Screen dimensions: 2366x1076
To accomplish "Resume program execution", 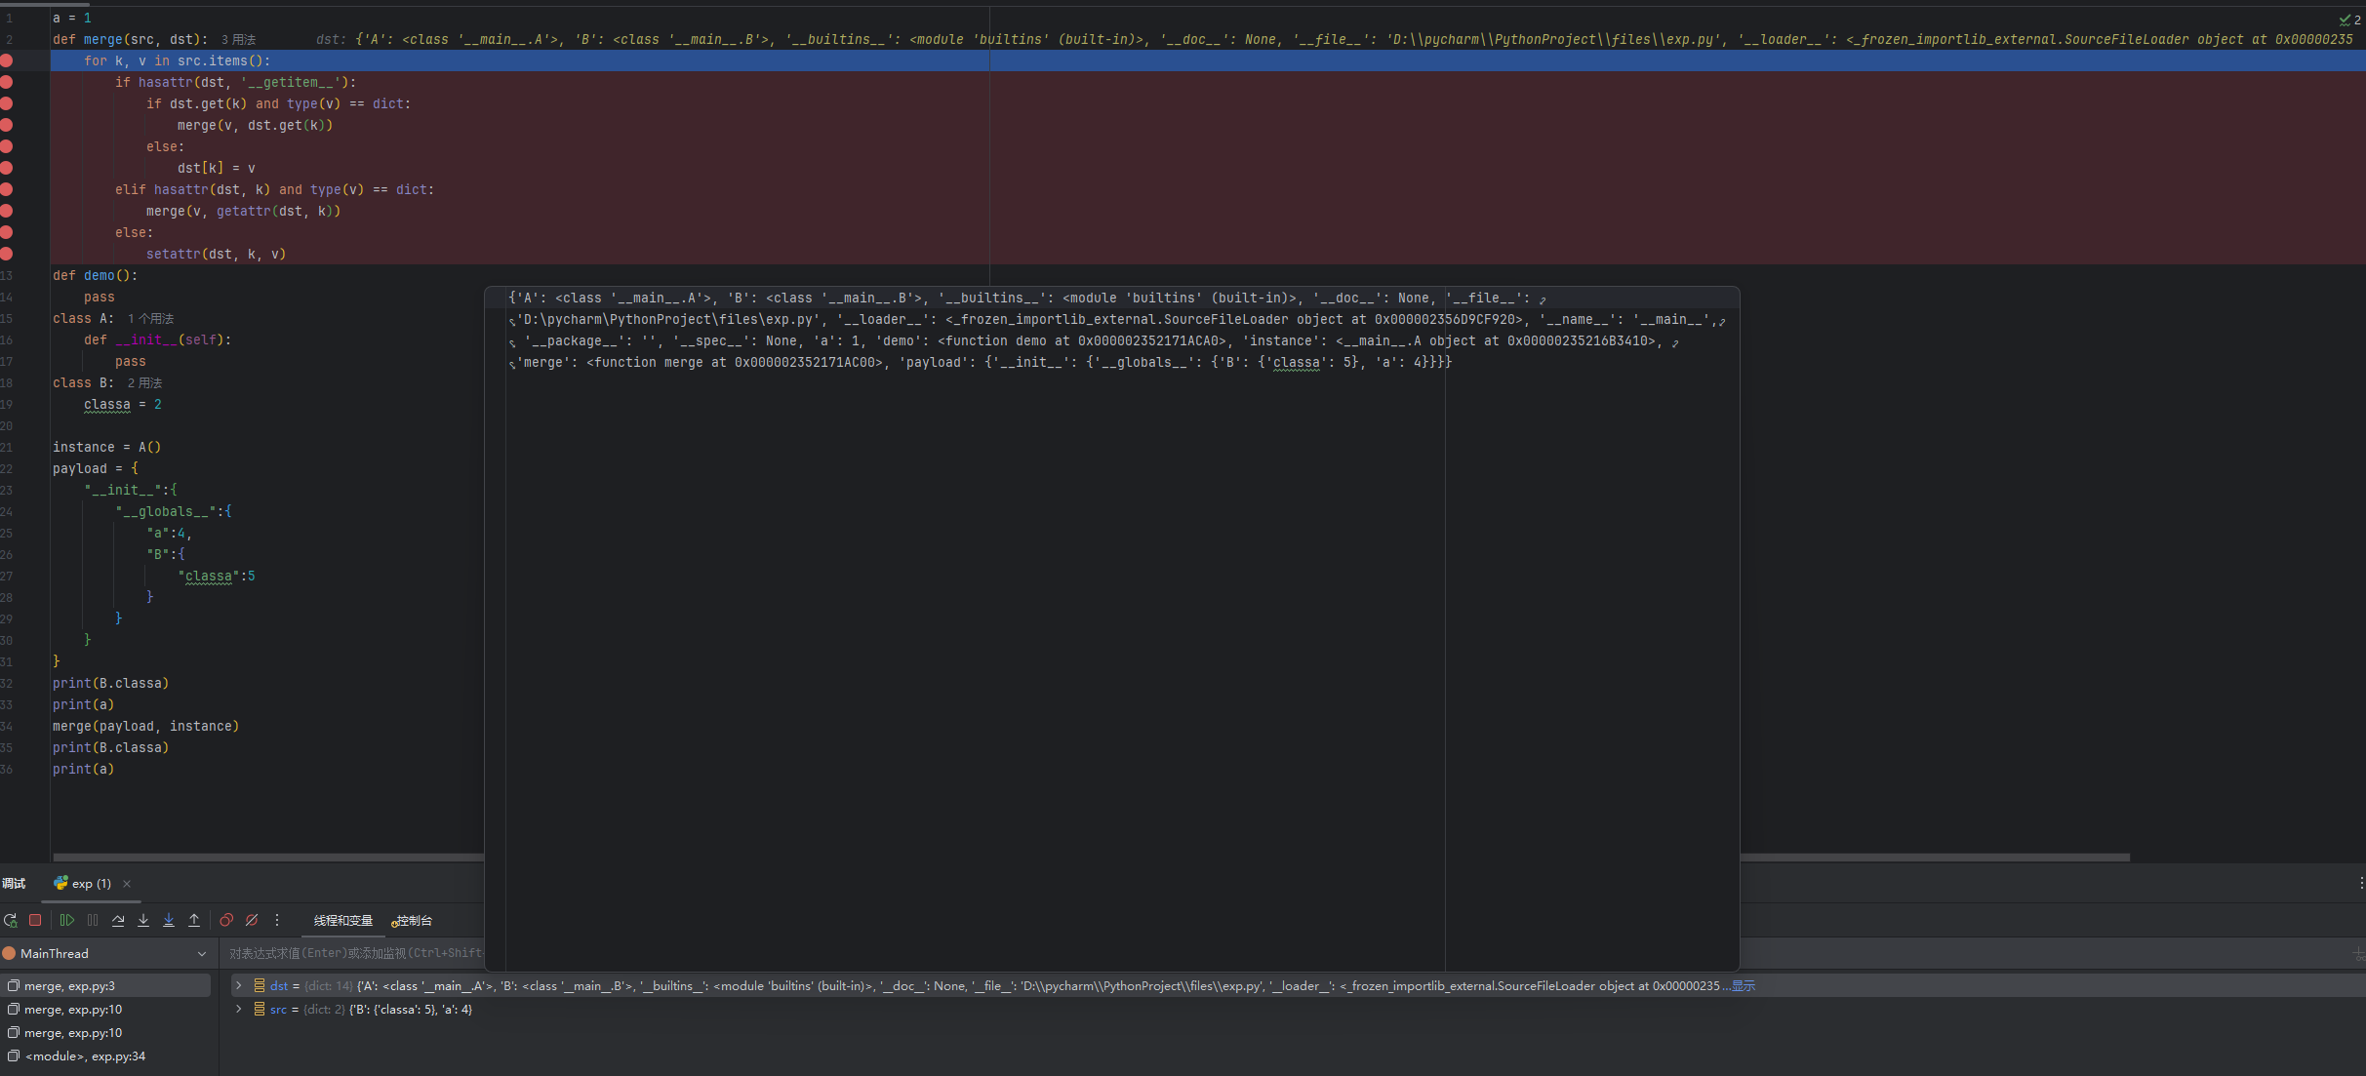I will tap(66, 920).
